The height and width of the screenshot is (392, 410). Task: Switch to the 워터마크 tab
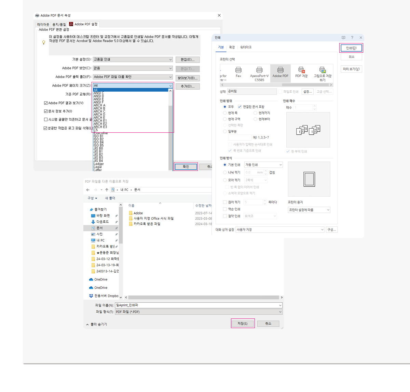pos(246,47)
